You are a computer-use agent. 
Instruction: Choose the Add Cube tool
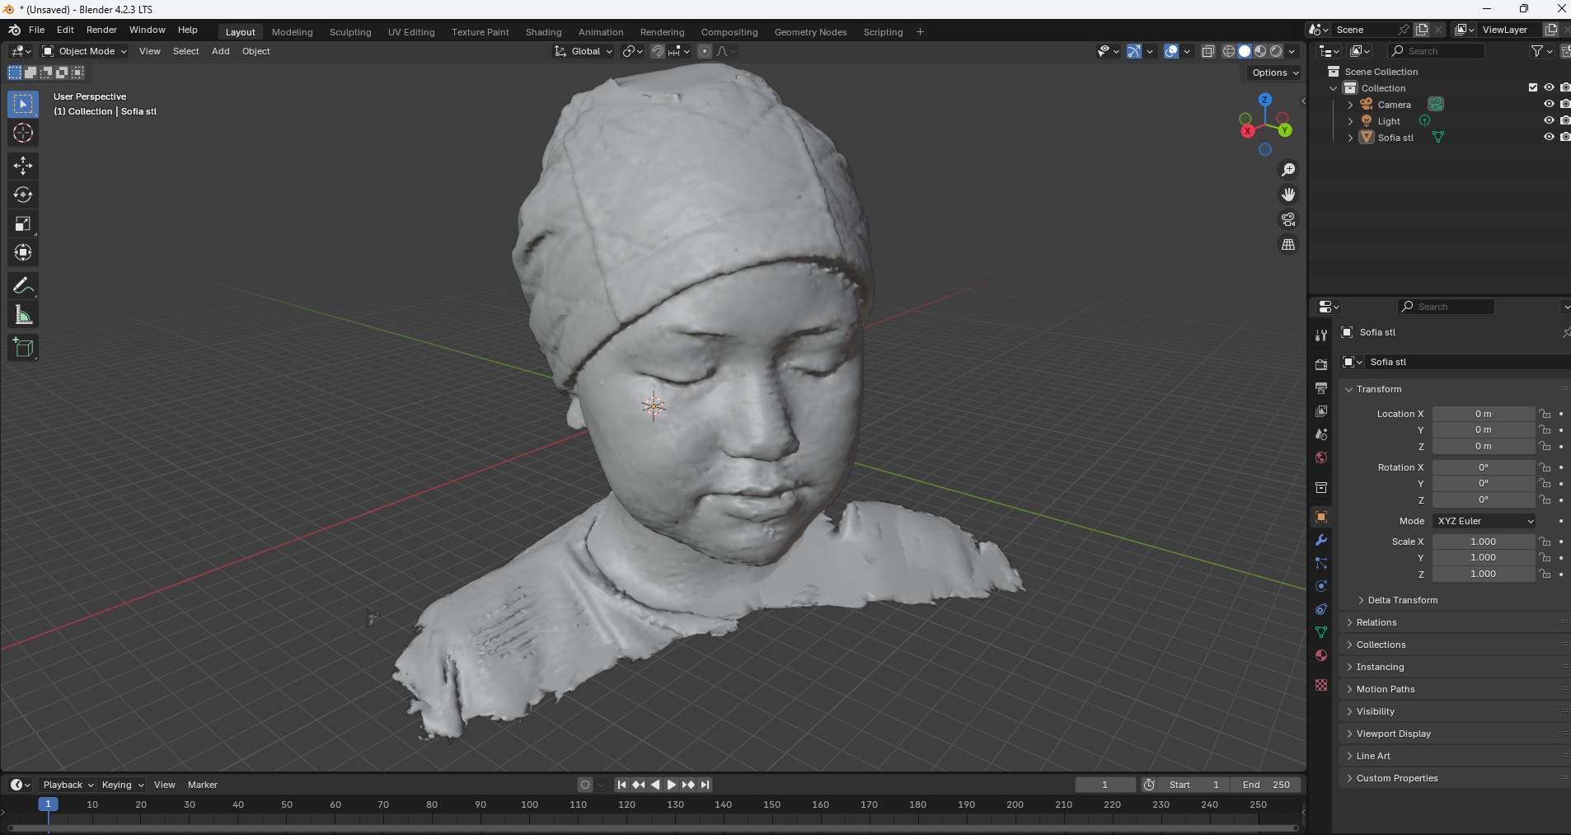pos(23,348)
